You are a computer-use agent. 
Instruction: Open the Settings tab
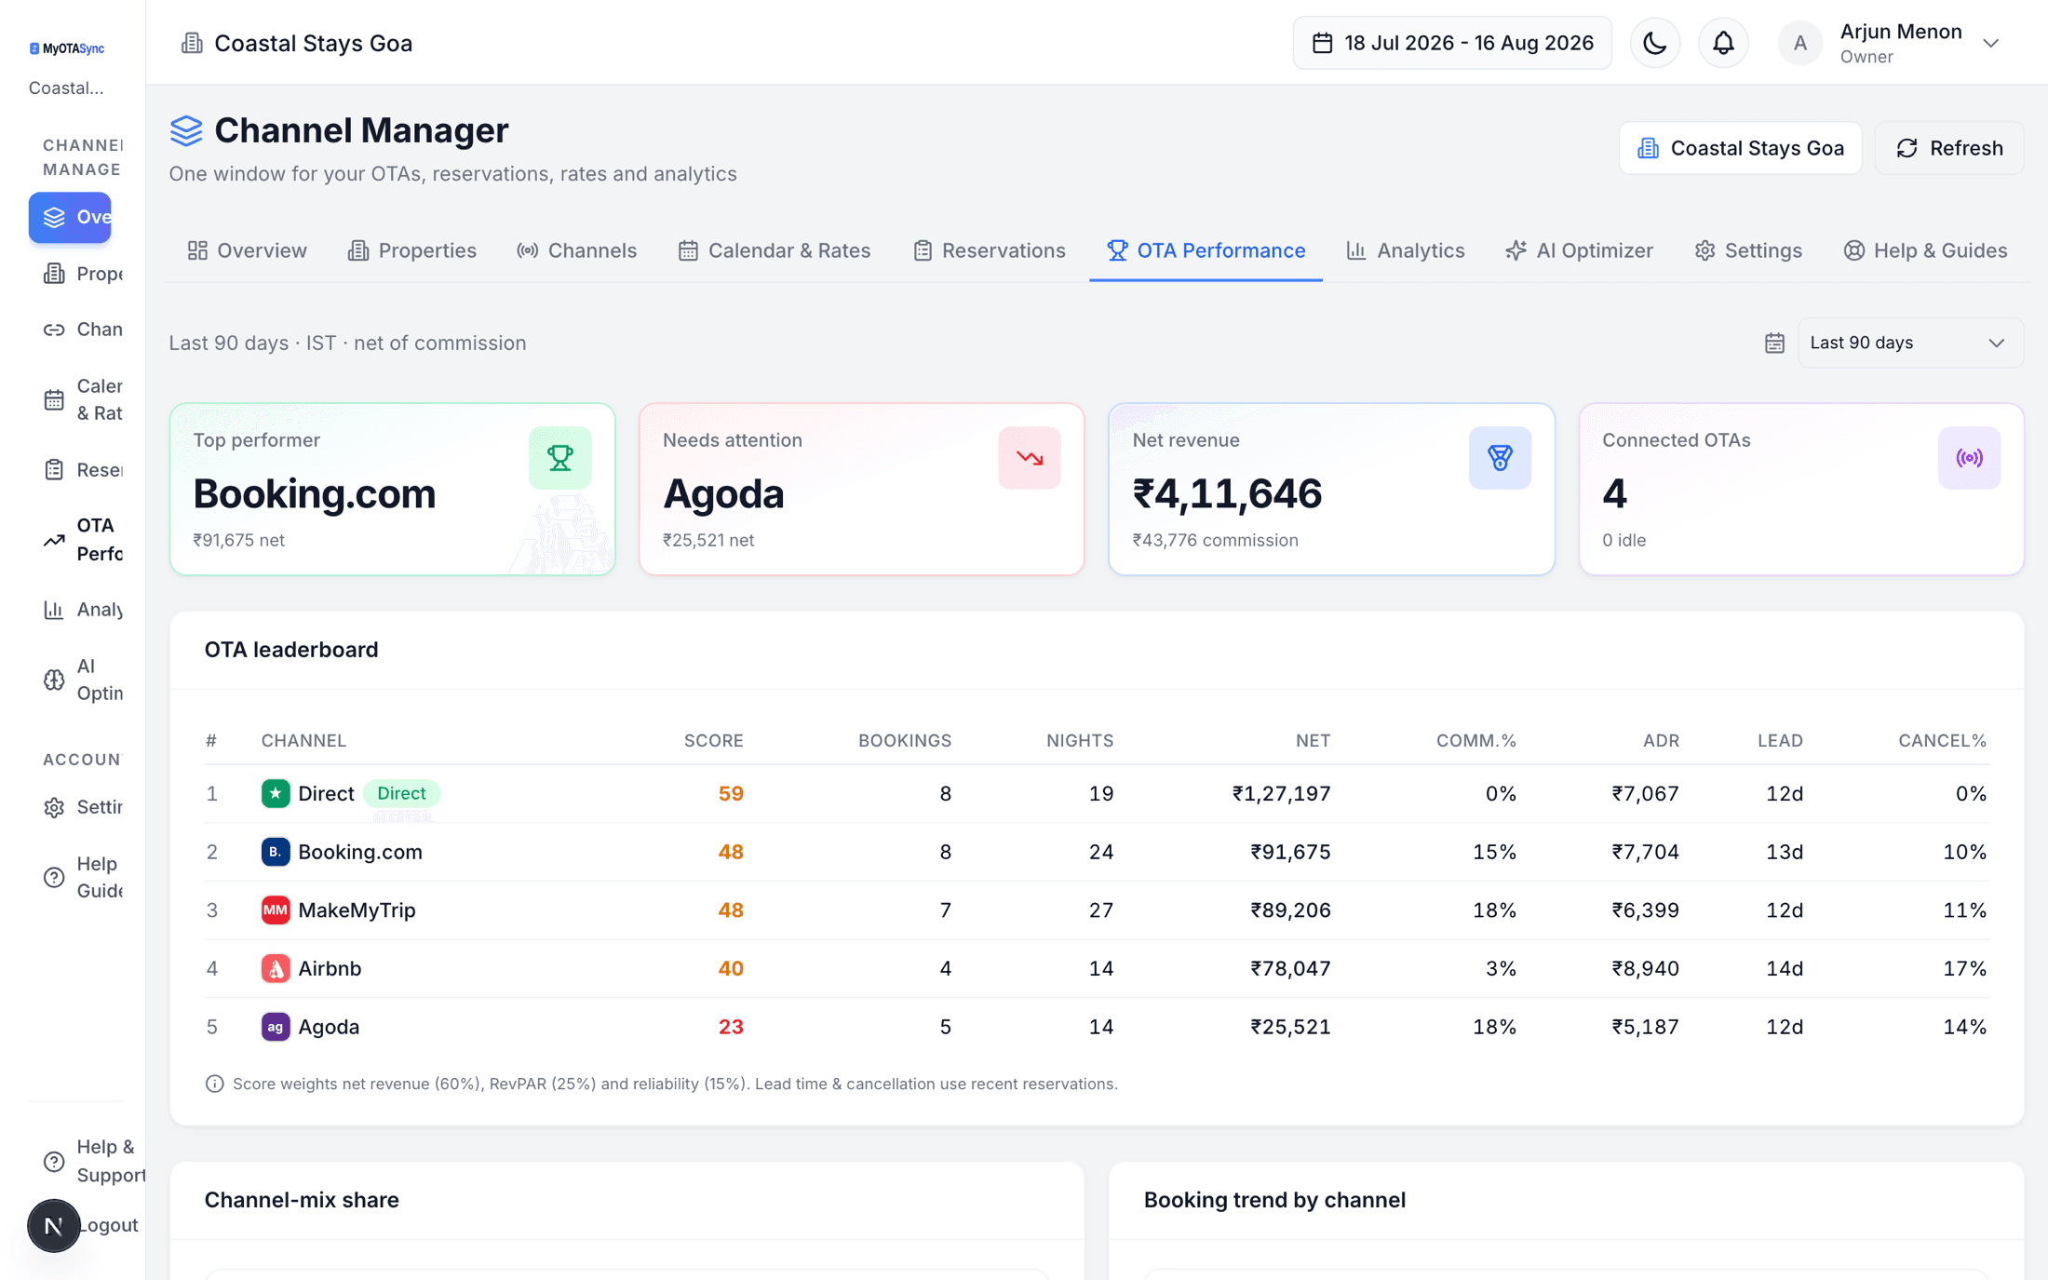click(1748, 250)
